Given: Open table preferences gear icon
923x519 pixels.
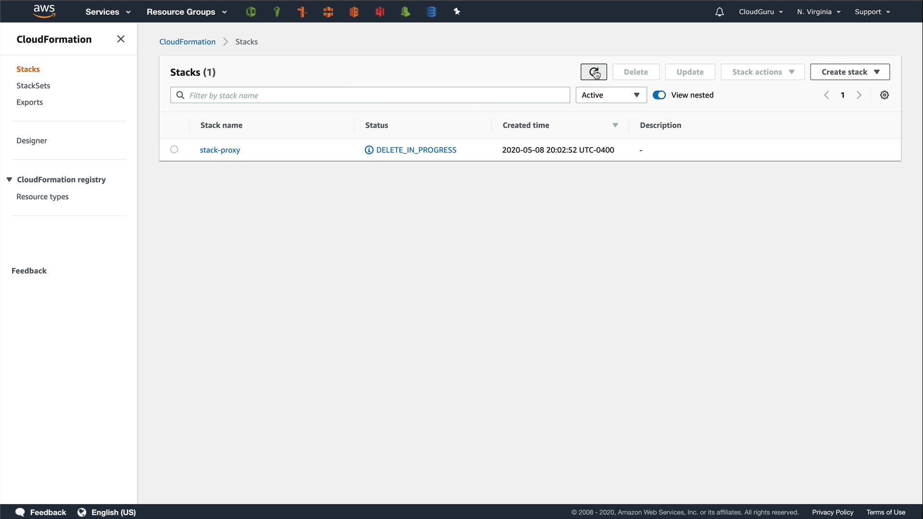Looking at the screenshot, I should pyautogui.click(x=884, y=95).
